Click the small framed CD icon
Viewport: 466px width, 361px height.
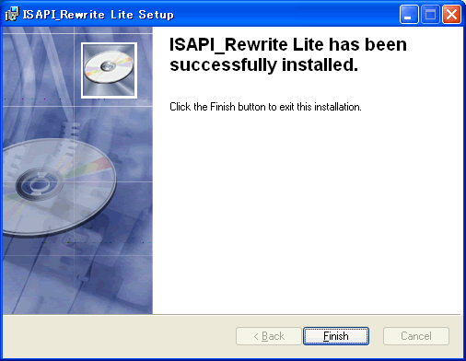[109, 70]
